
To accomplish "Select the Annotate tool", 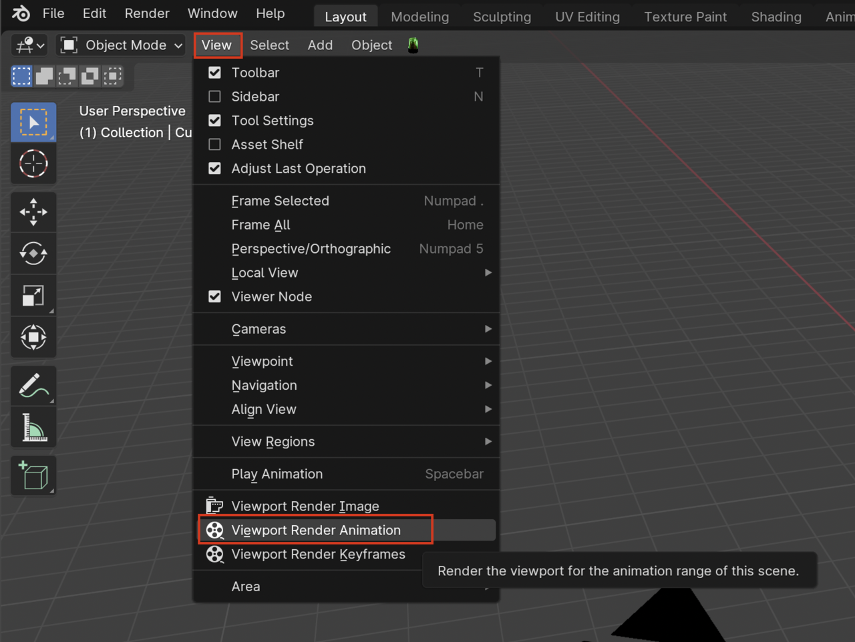I will 33,386.
